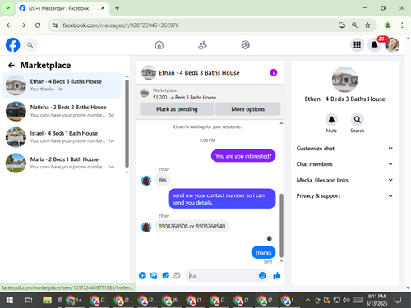Open the Facebook search magnifier icon
The width and height of the screenshot is (411, 308).
click(30, 45)
